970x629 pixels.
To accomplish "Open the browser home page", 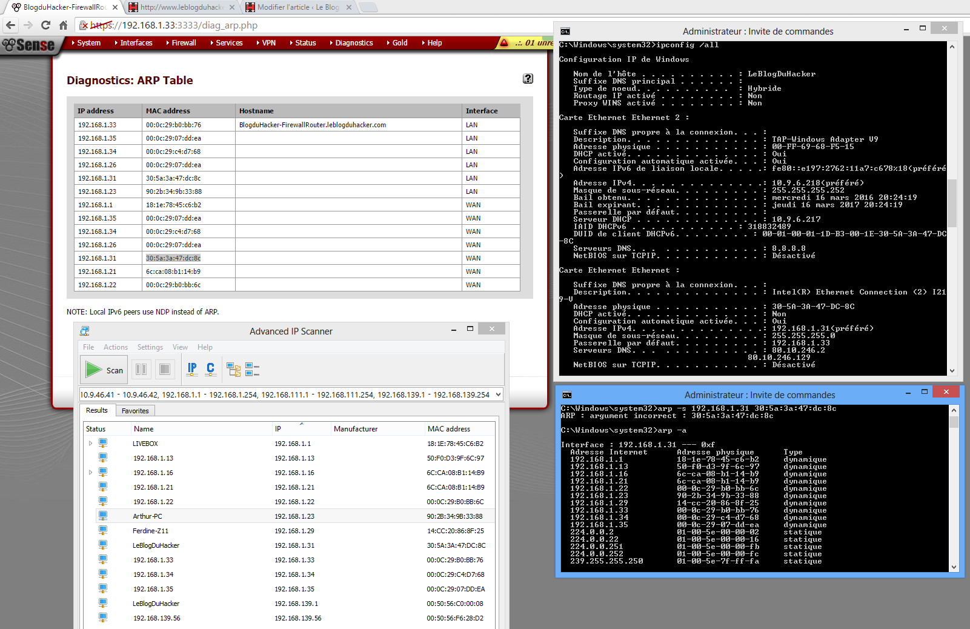I will click(63, 25).
